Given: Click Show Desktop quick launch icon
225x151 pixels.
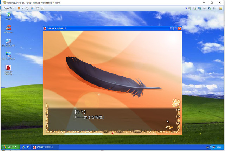Looking at the screenshot, I should 28,147.
